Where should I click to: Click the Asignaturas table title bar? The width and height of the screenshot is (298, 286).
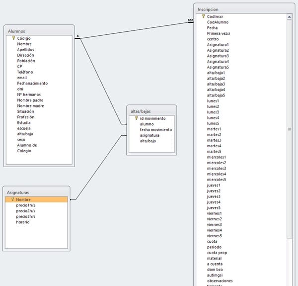click(x=36, y=191)
